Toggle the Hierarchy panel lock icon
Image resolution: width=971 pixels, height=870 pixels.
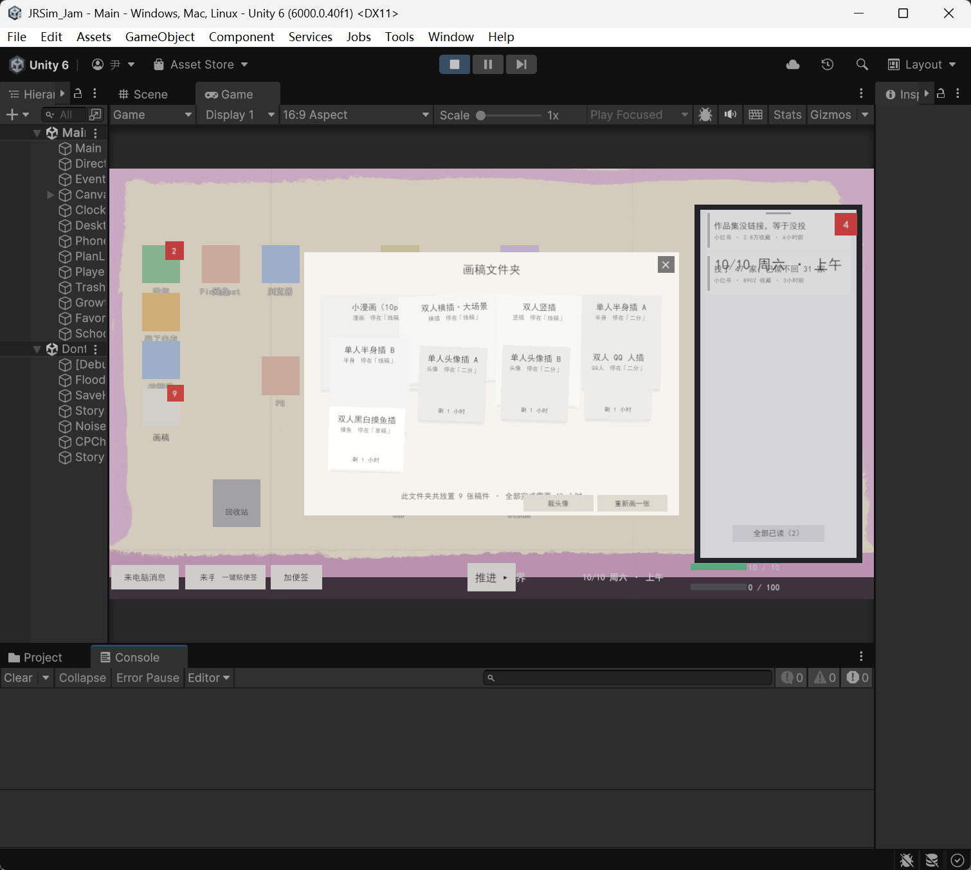(x=78, y=93)
